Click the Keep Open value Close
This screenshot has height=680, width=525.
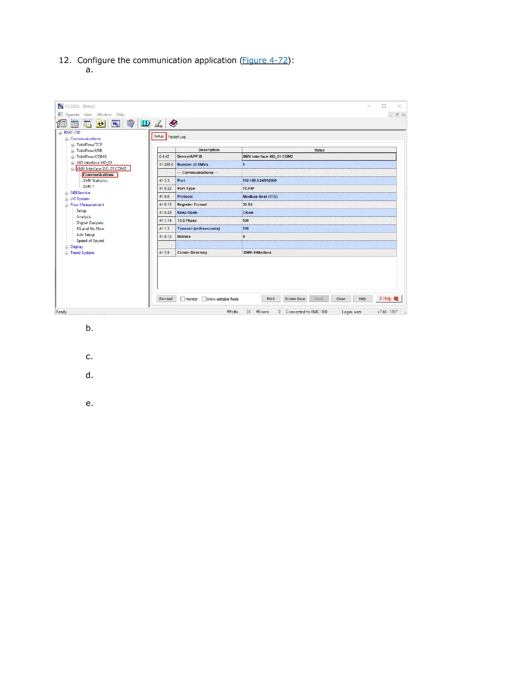(x=319, y=212)
